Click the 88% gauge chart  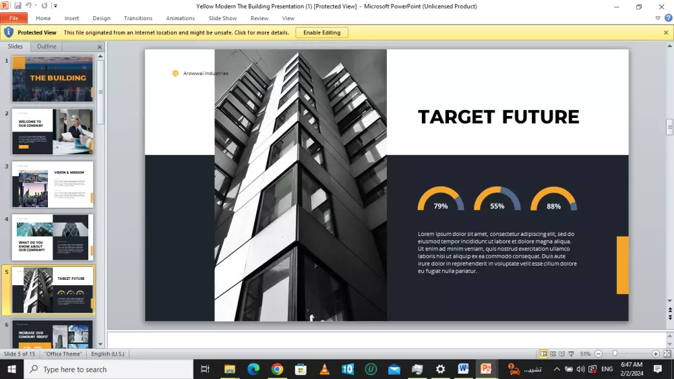point(553,199)
